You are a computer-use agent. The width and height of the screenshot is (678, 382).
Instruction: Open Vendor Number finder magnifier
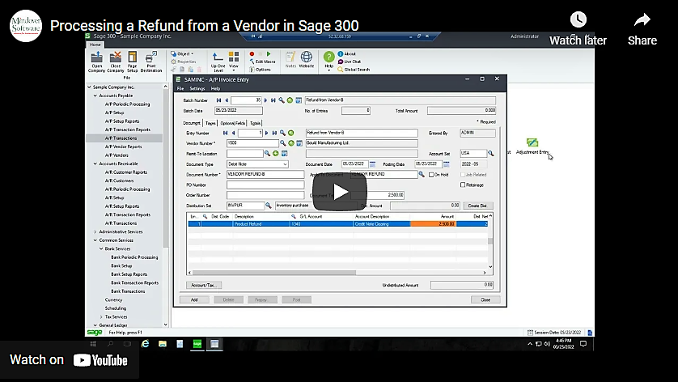pos(283,143)
